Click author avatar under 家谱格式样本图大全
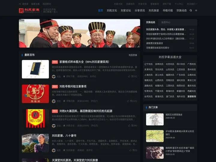 pyautogui.click(x=54, y=76)
